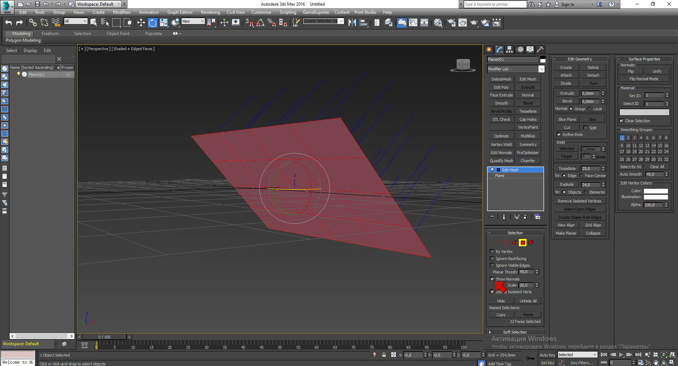Screen dimensions: 678x366
Task: Open the Graph Editors menu
Action: click(x=180, y=12)
